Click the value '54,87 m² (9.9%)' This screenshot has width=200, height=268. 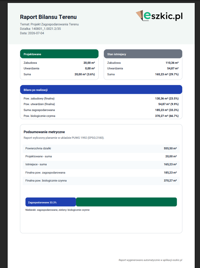168,104
